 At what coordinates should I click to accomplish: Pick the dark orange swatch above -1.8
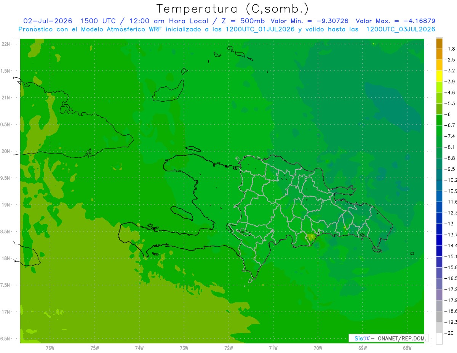[439, 43]
